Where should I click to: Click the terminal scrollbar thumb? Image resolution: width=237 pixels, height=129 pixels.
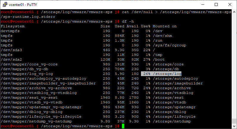pos(234,121)
